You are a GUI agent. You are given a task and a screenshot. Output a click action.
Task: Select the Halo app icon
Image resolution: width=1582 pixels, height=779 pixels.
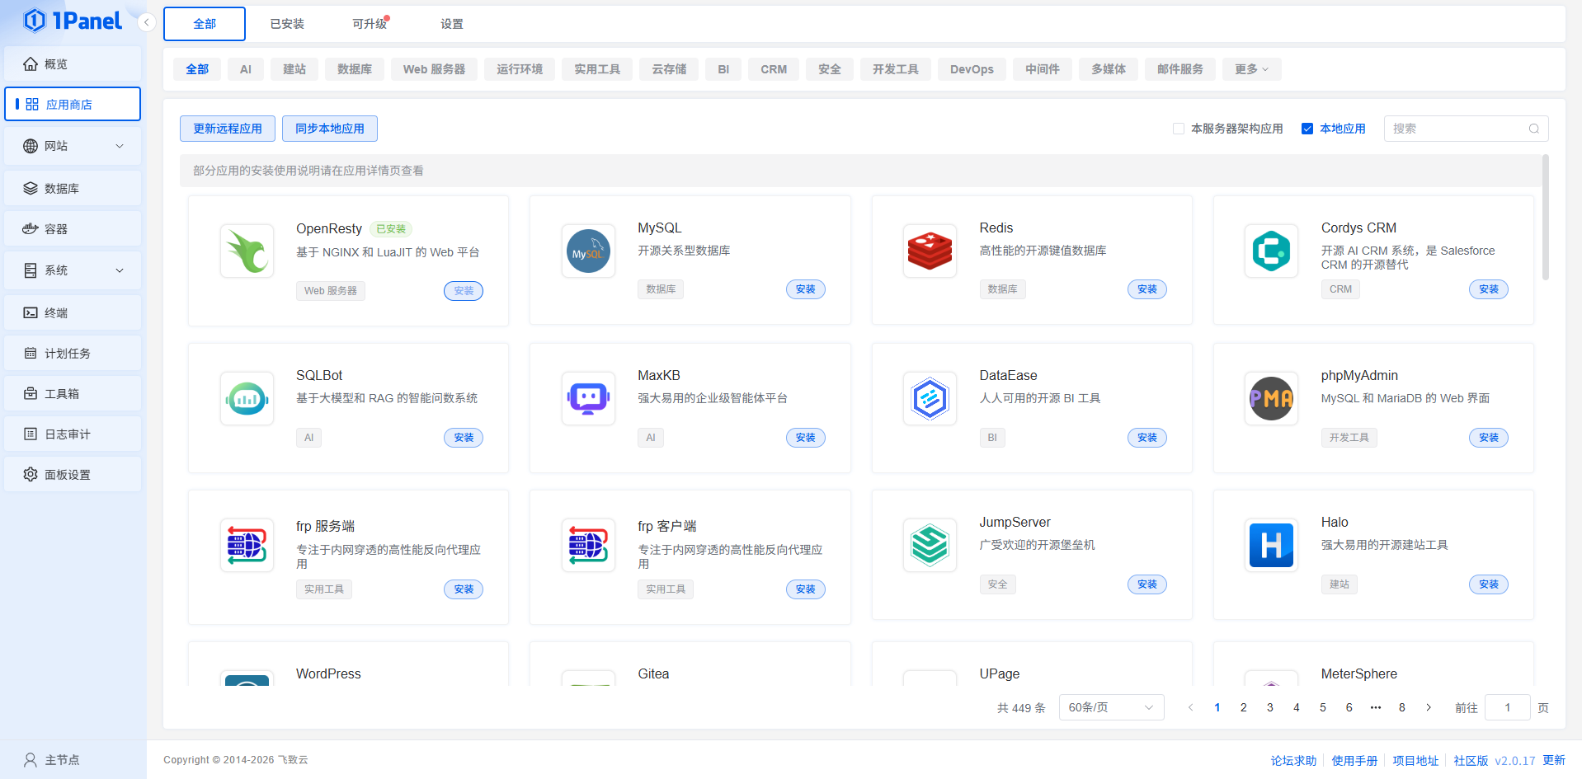coord(1271,546)
